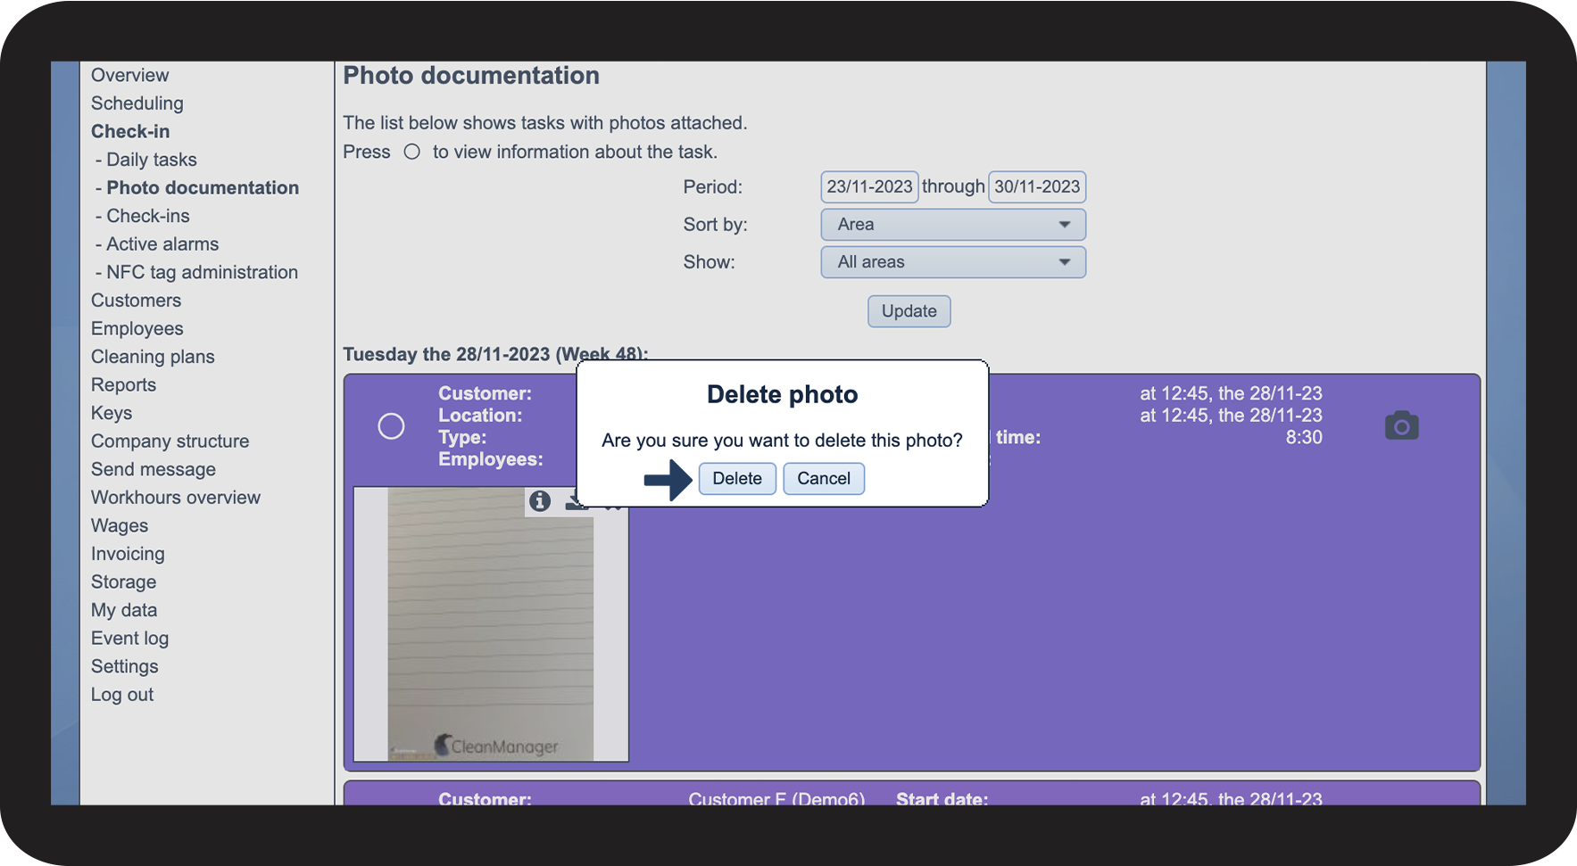Edit the period end date 30/11-2023
Screen dimensions: 1577x866
pyautogui.click(x=1037, y=187)
